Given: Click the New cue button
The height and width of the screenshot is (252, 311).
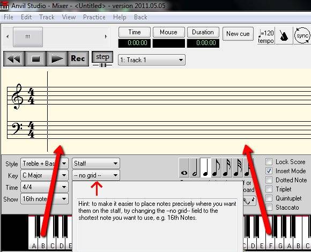Looking at the screenshot, I should click(238, 34).
